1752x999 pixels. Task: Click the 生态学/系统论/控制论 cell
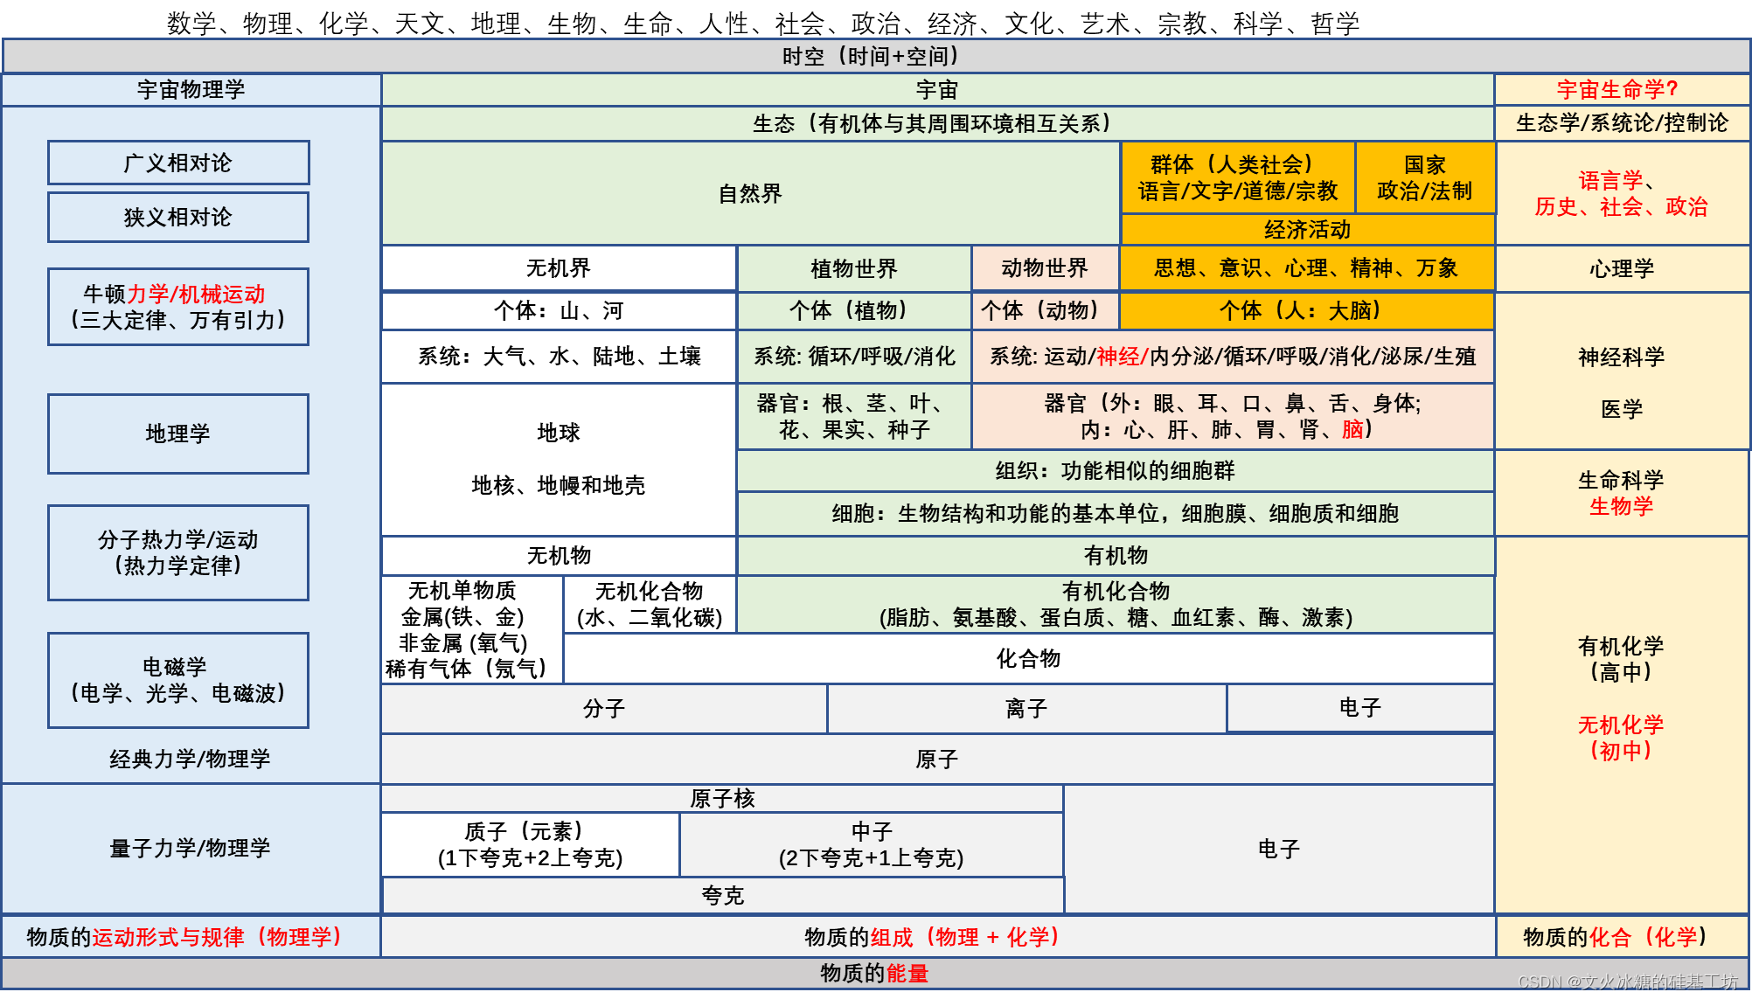coord(1622,123)
